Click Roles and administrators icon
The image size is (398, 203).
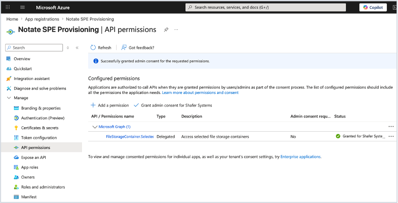[16, 187]
